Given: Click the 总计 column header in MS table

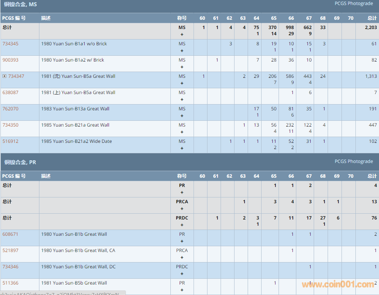Looking at the screenshot, I should 372,18.
